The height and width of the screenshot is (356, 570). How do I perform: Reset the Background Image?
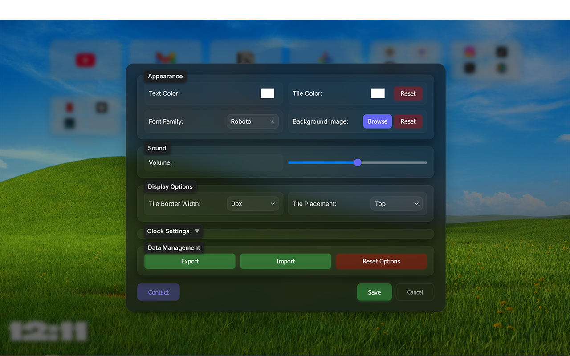[408, 121]
